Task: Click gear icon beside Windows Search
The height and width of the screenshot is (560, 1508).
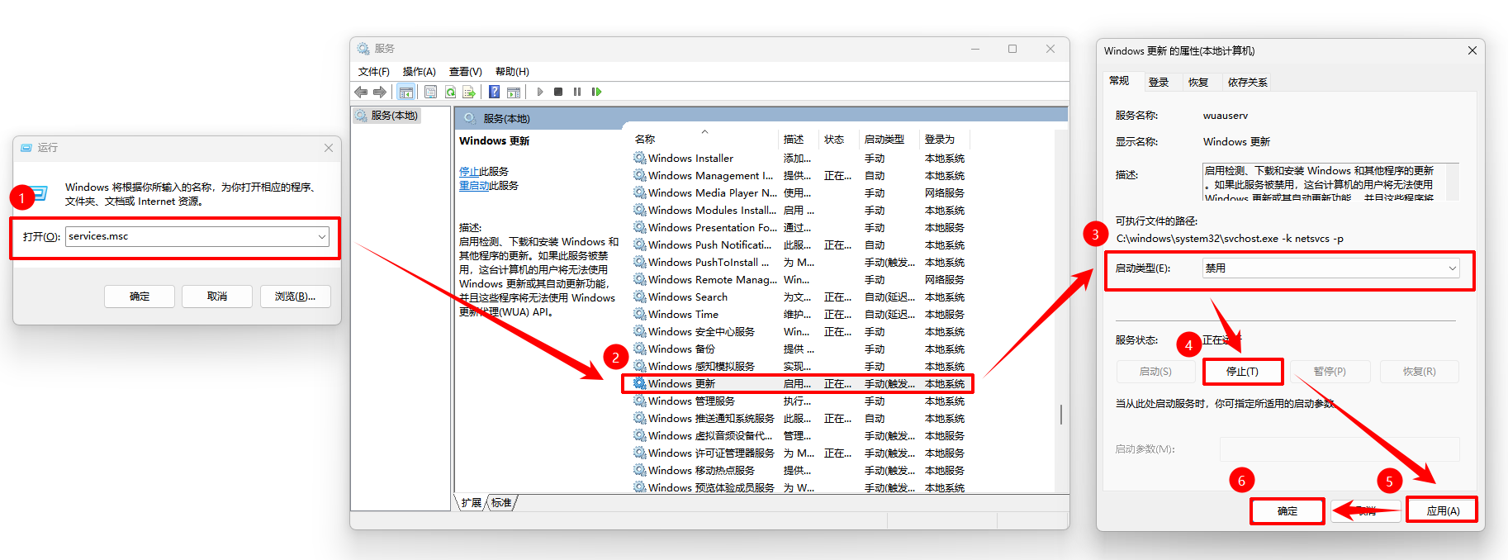Action: 640,297
